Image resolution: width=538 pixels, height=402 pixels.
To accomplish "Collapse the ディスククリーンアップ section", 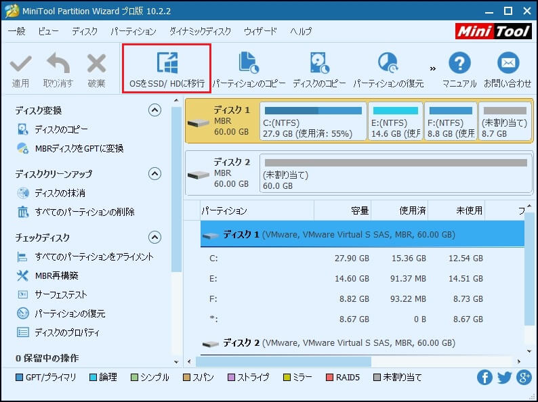I will [154, 174].
